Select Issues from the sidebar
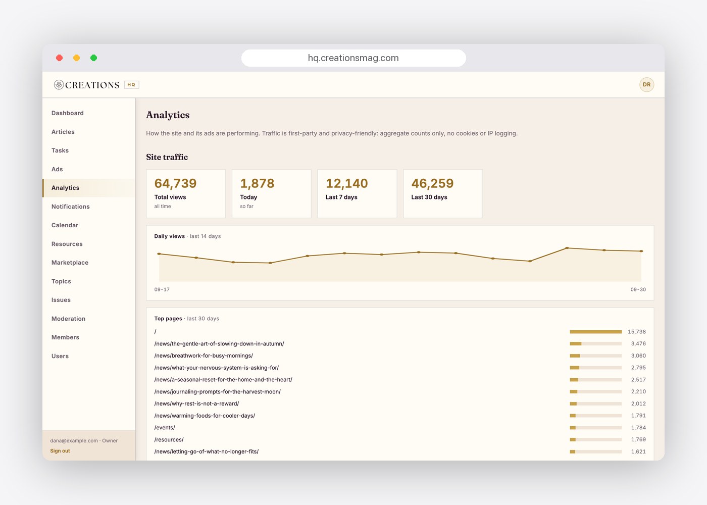 [89, 300]
